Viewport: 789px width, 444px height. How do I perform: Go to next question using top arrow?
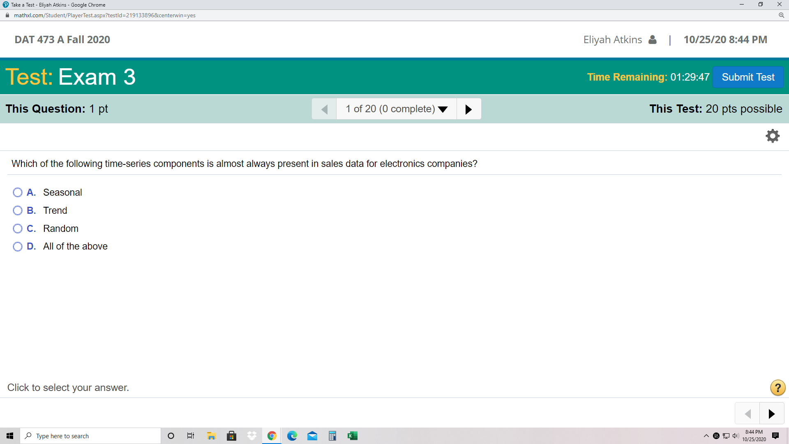coord(468,109)
